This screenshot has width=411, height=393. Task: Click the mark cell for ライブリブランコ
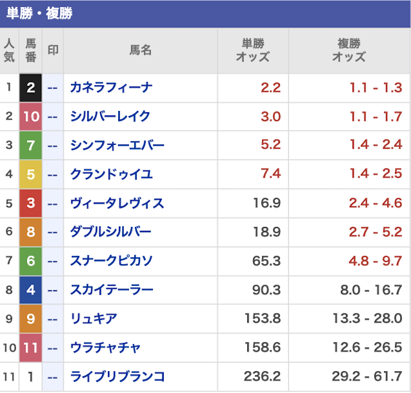[x=53, y=377]
